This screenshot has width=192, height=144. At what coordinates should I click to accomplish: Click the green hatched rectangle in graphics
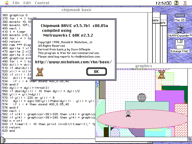pos(147,106)
